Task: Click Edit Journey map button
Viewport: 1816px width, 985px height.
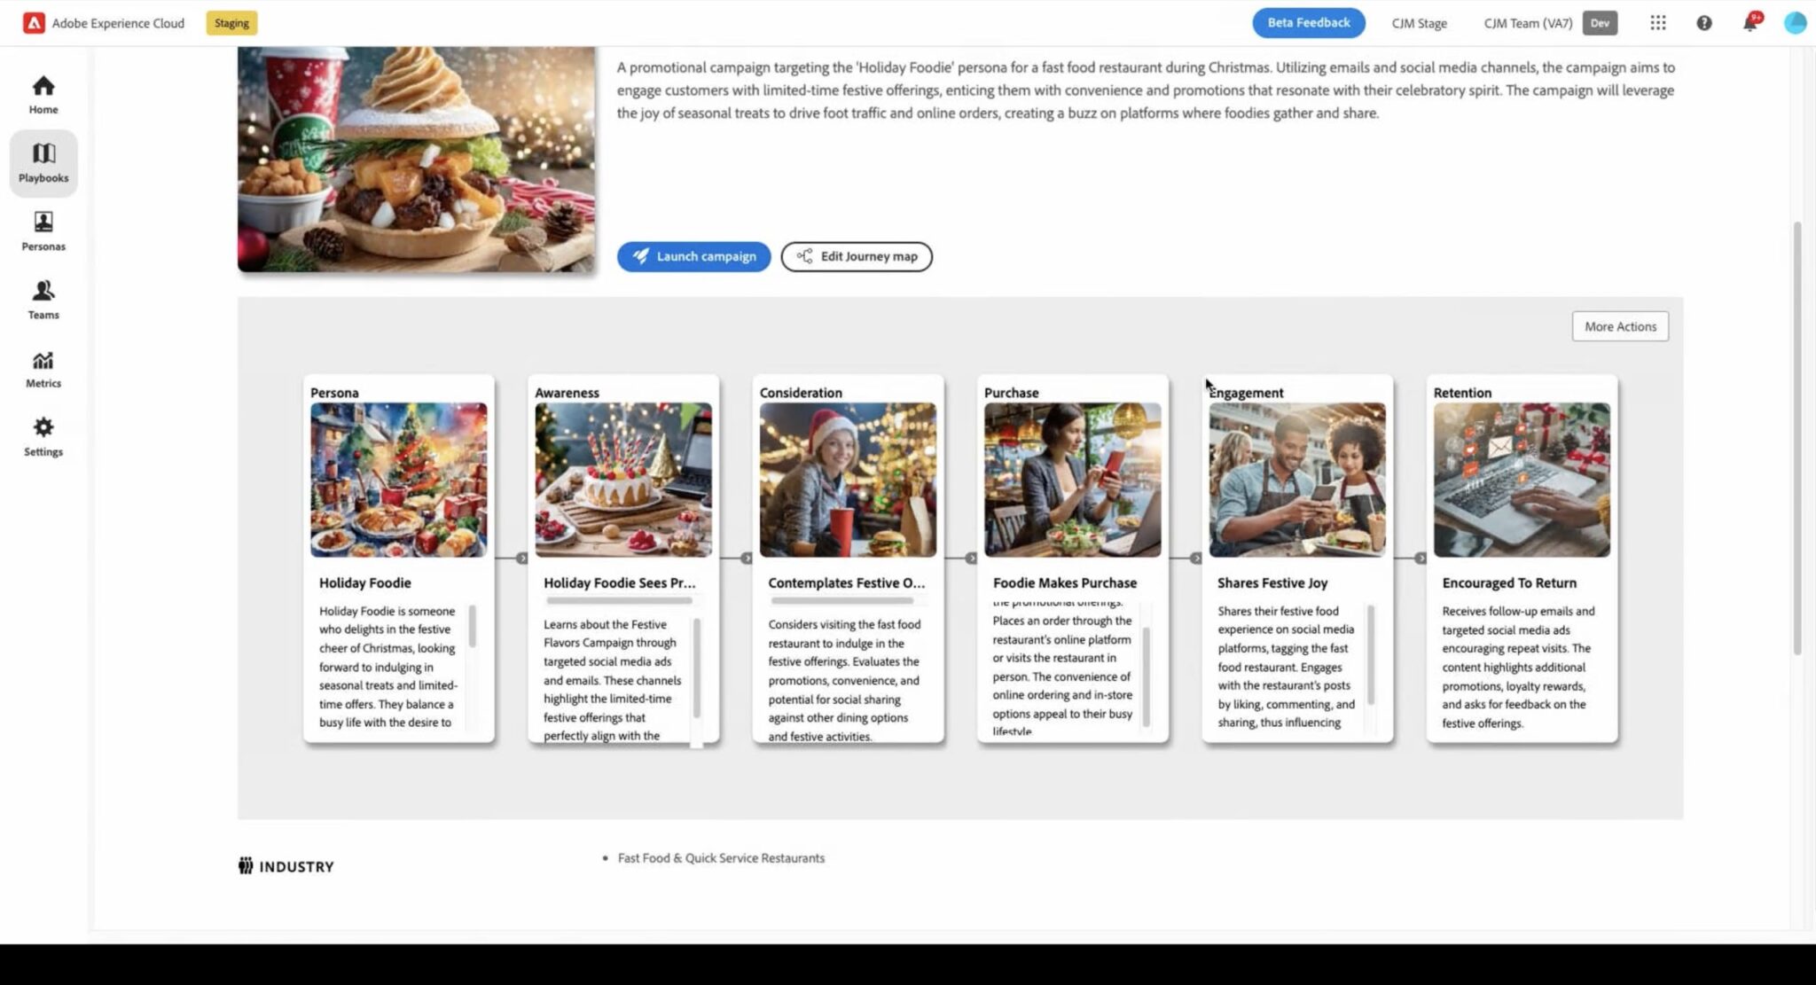Action: point(857,256)
